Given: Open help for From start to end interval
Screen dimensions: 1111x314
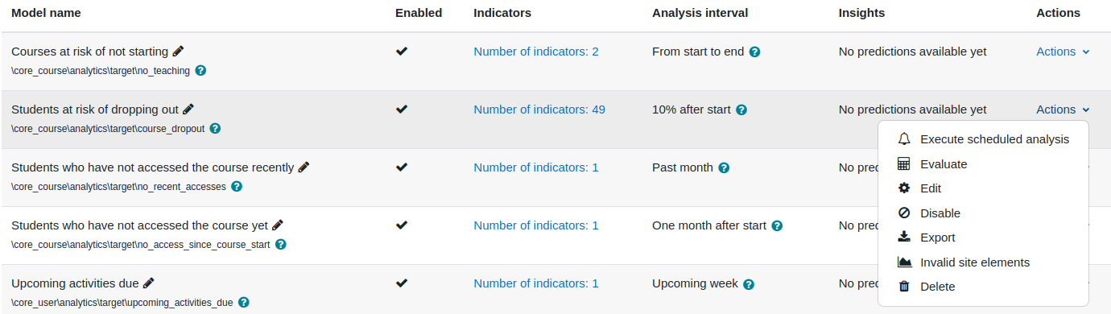Looking at the screenshot, I should pos(755,52).
